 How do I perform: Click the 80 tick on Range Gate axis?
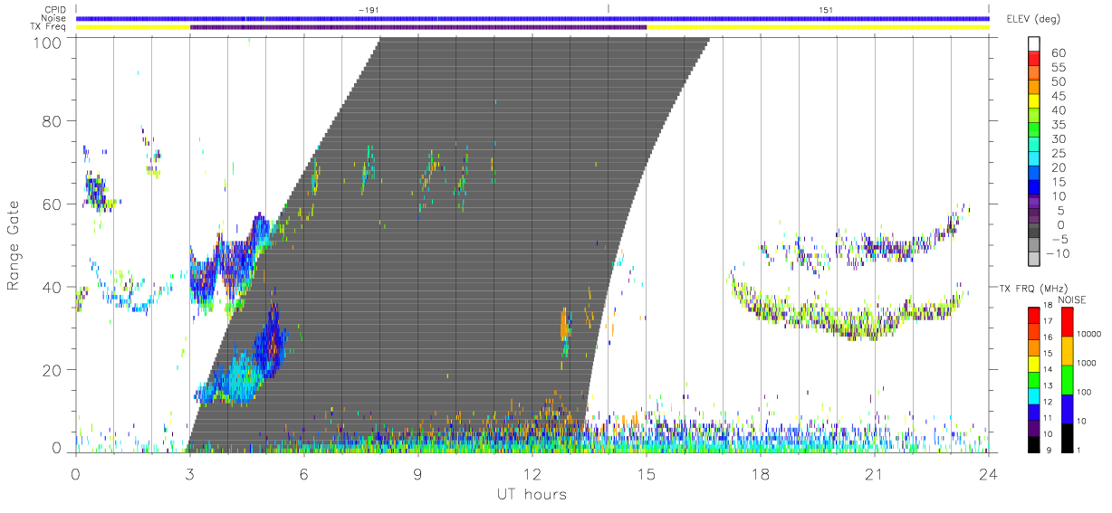(53, 121)
